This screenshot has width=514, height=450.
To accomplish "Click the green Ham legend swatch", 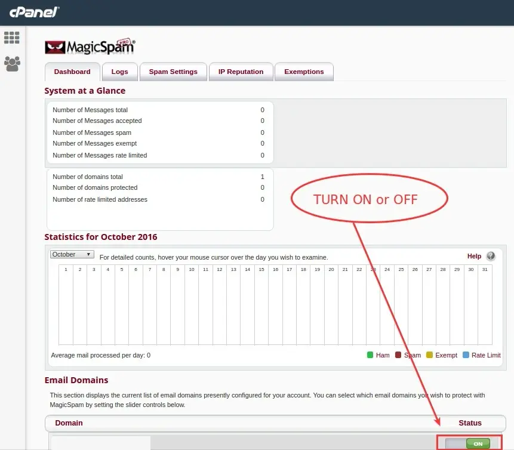I will coord(370,355).
